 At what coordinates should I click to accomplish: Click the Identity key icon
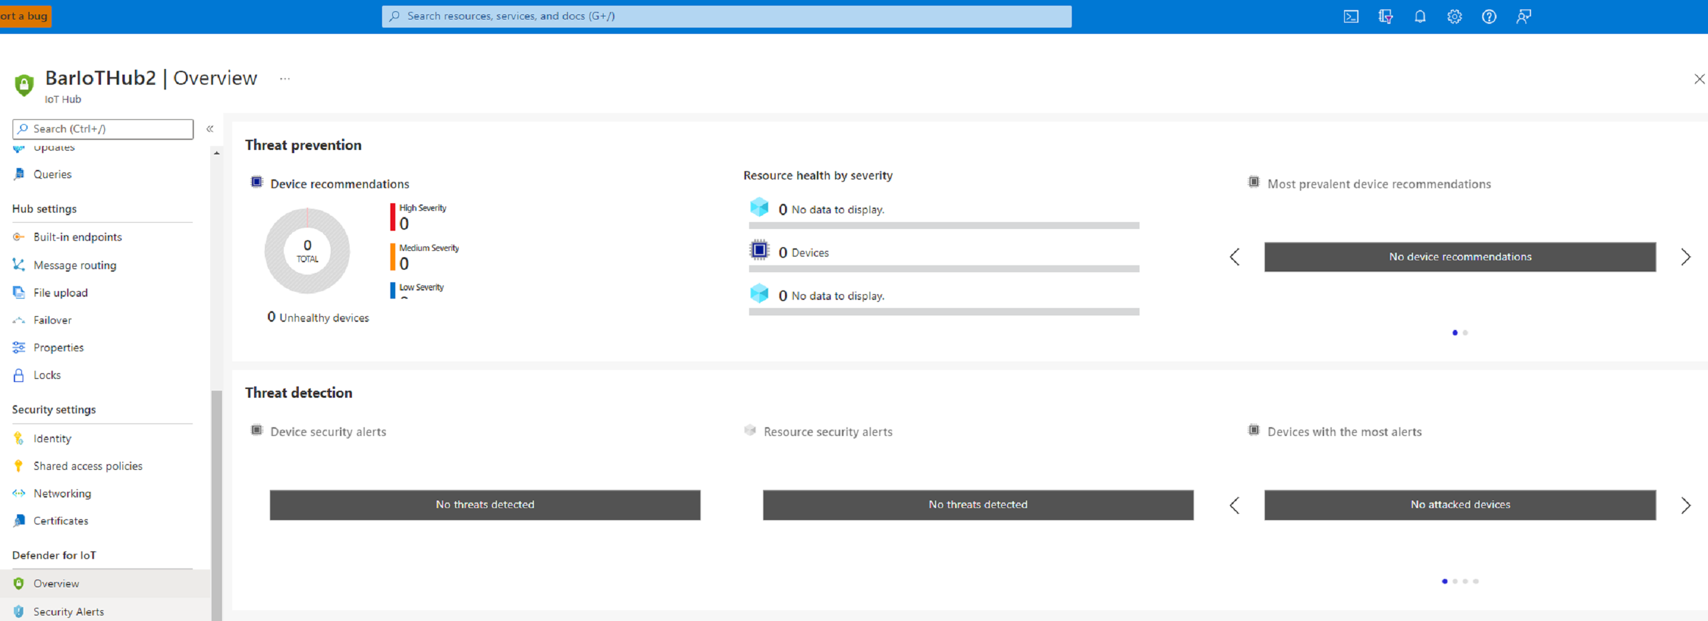19,438
